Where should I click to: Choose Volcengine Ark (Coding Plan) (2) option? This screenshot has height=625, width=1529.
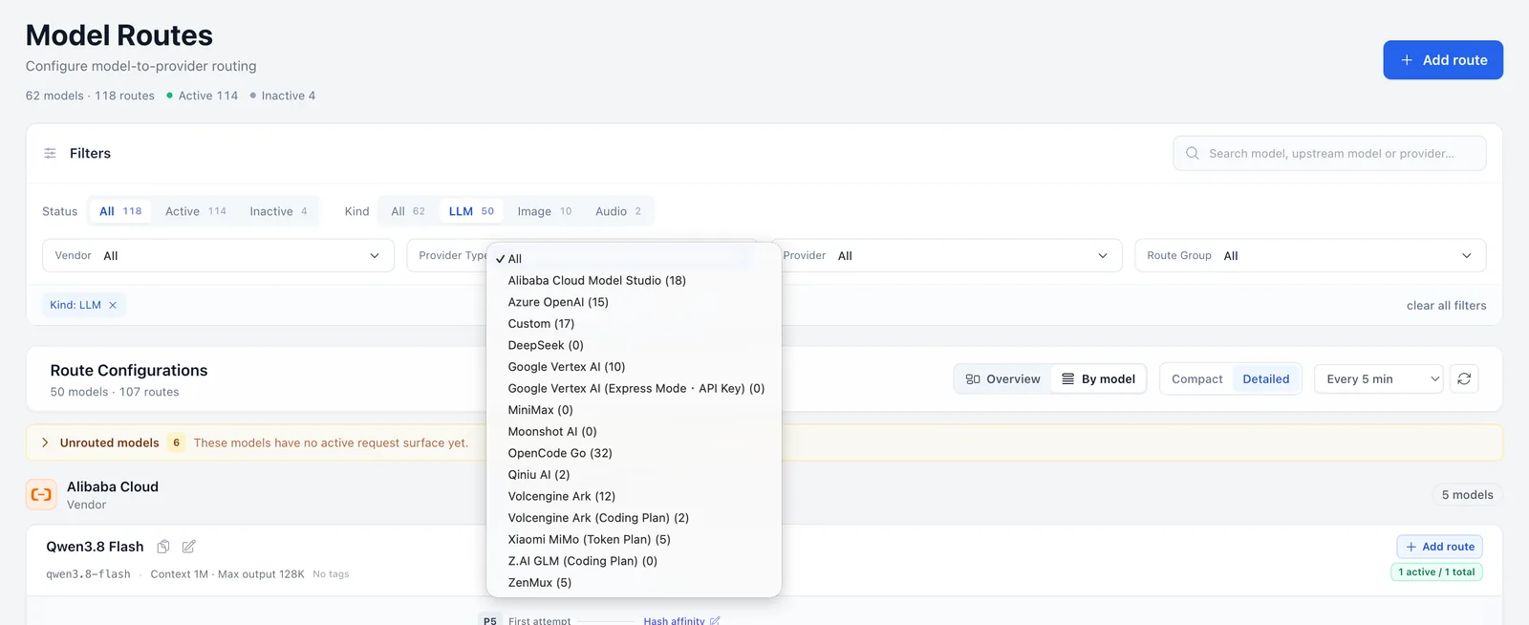(634, 518)
